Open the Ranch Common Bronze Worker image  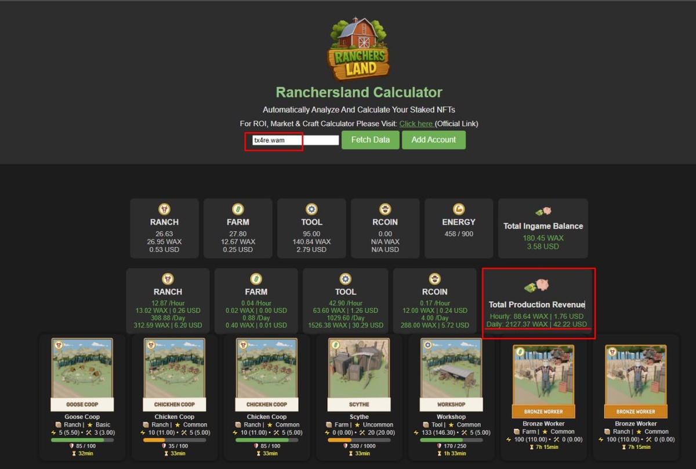coord(636,382)
